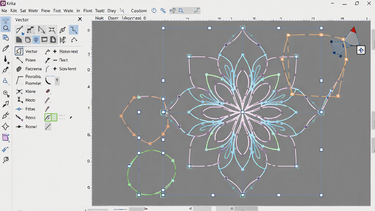
Task: Open the Flow menu
Action: pyautogui.click(x=45, y=11)
